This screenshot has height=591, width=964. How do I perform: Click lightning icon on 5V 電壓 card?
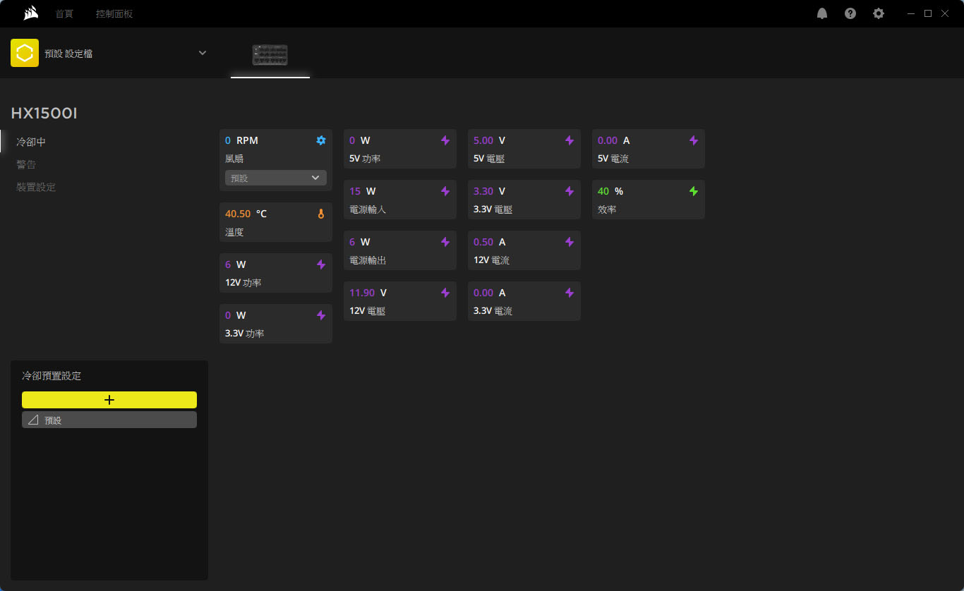point(570,140)
